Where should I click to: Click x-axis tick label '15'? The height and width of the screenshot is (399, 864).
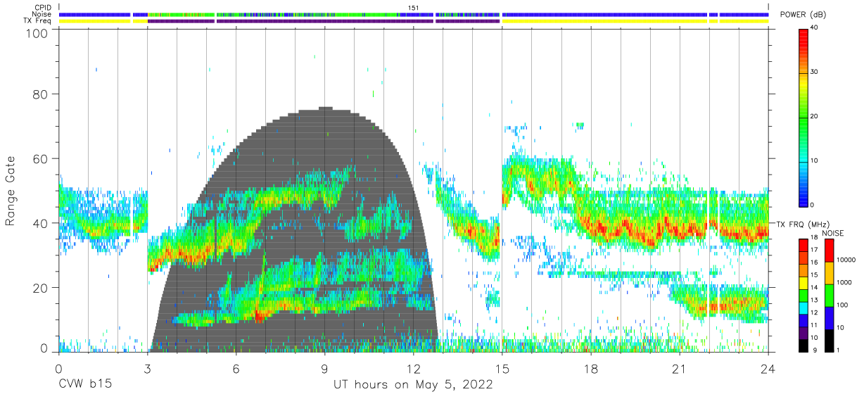(x=502, y=369)
